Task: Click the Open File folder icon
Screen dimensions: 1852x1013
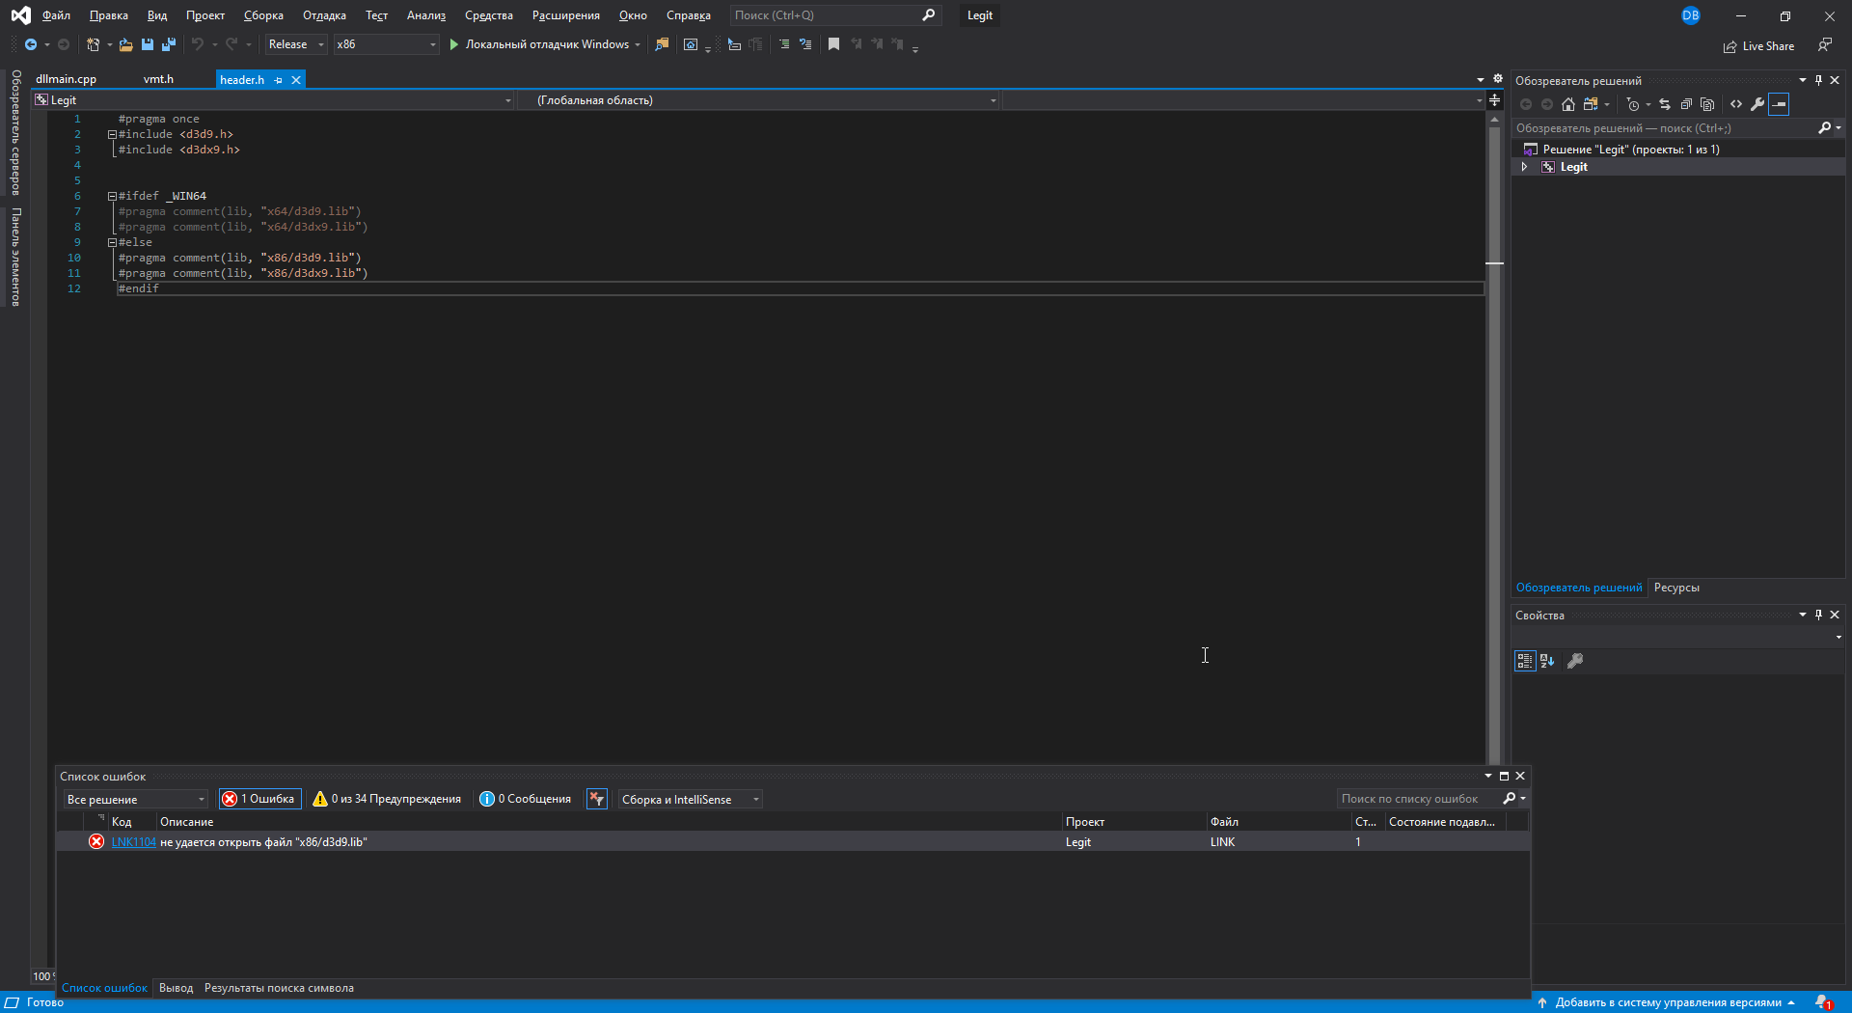Action: [x=125, y=44]
